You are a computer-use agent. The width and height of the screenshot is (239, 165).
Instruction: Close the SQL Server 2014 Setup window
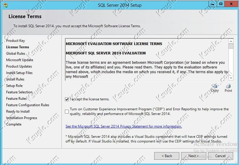[231, 4]
